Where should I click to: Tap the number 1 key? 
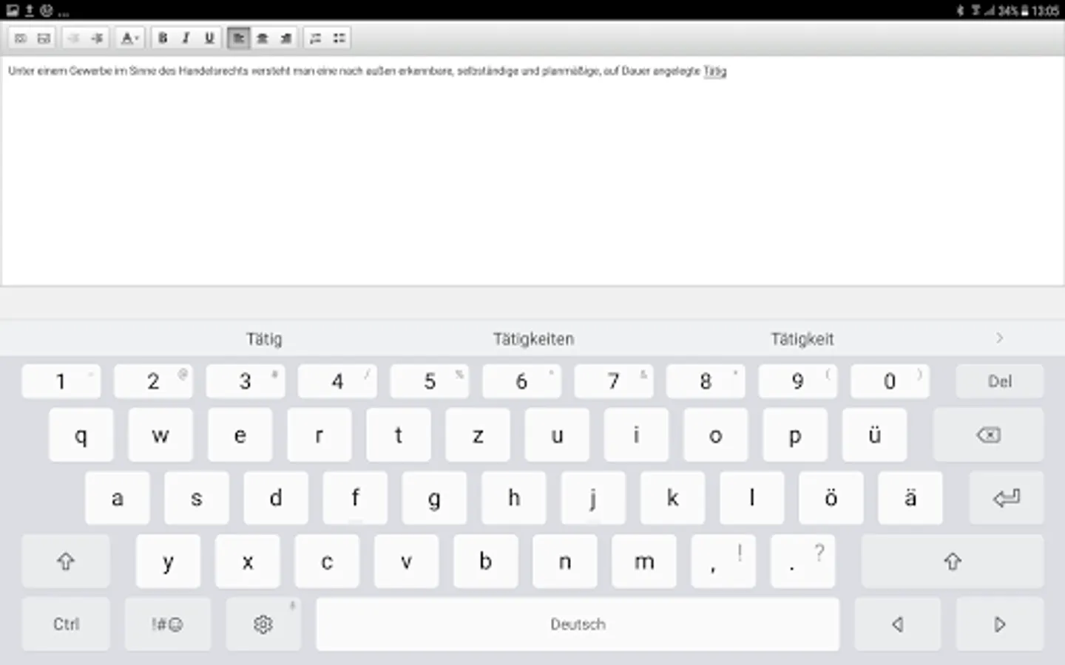(x=61, y=381)
